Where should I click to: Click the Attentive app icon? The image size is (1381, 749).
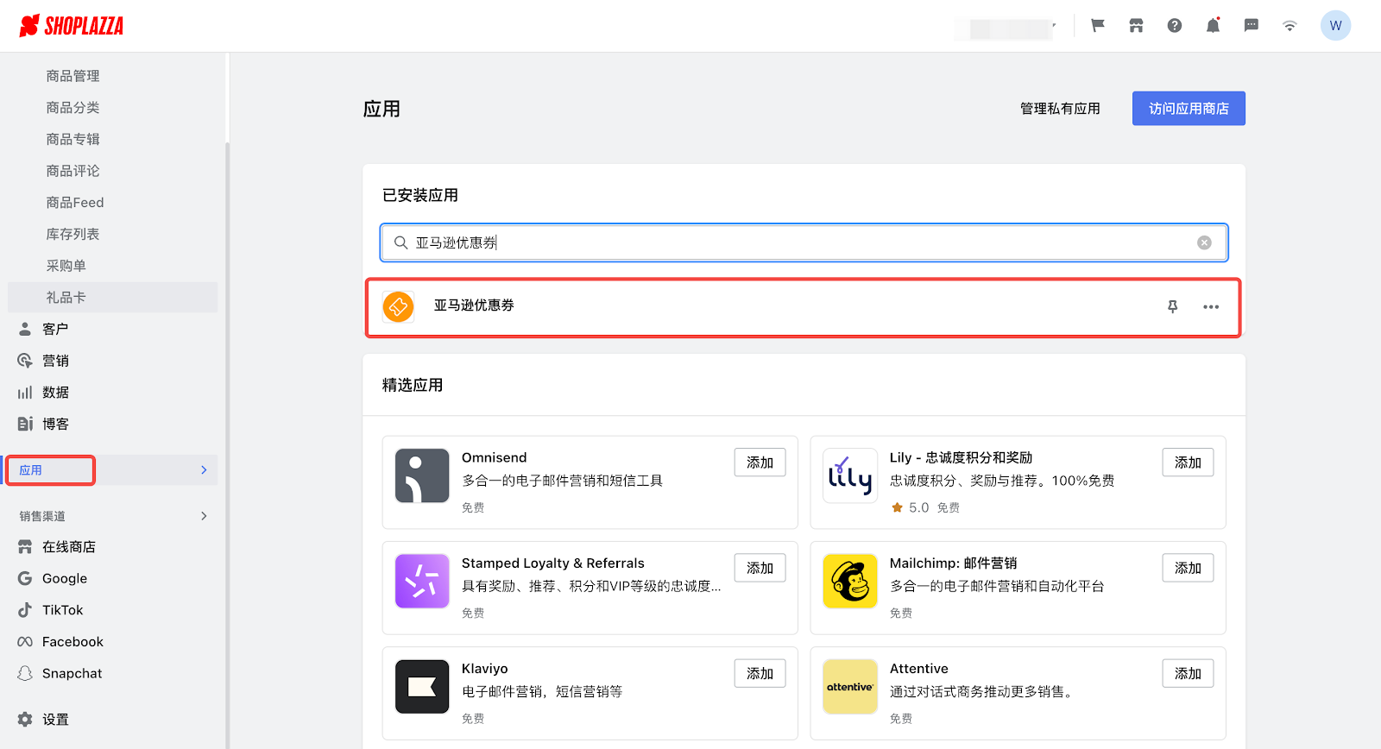(850, 686)
